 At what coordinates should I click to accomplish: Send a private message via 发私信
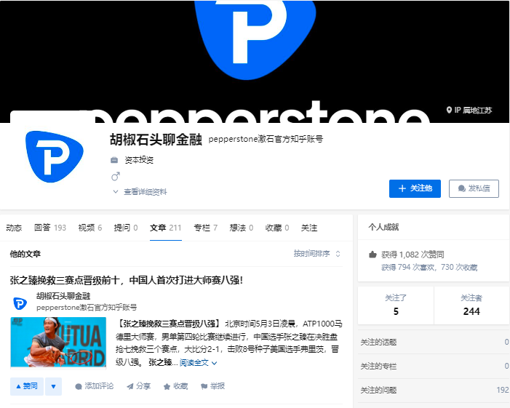tap(474, 188)
